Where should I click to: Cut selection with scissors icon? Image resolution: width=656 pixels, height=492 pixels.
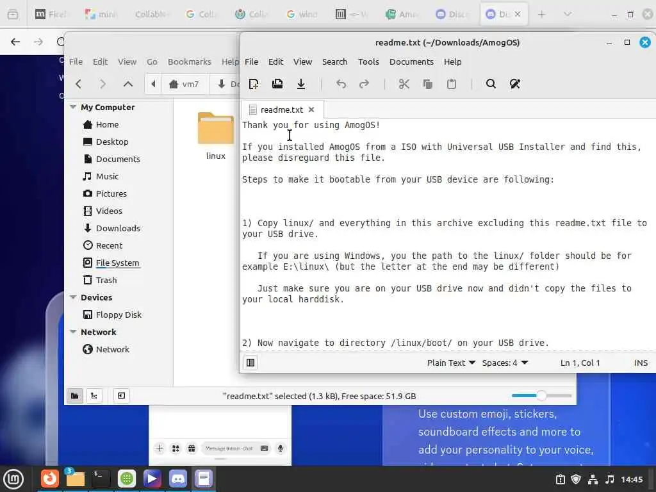coord(404,84)
